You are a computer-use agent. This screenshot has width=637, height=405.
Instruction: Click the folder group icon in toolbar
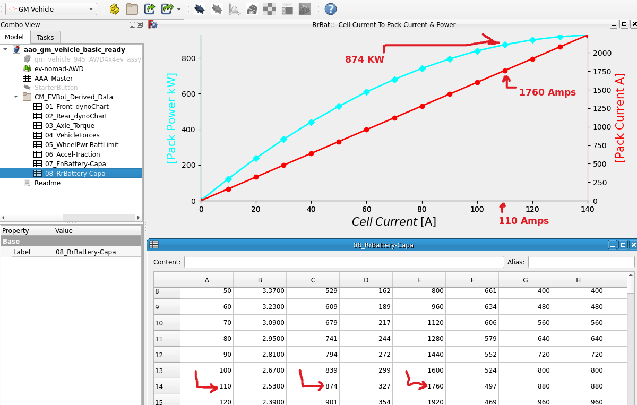tap(132, 9)
